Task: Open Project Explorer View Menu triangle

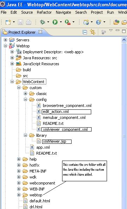Action: (x=111, y=31)
